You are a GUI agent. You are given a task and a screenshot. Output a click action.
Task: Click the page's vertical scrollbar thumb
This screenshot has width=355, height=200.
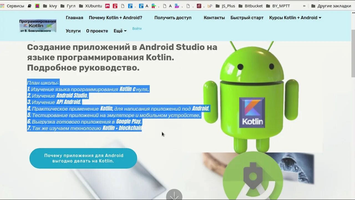point(353,53)
